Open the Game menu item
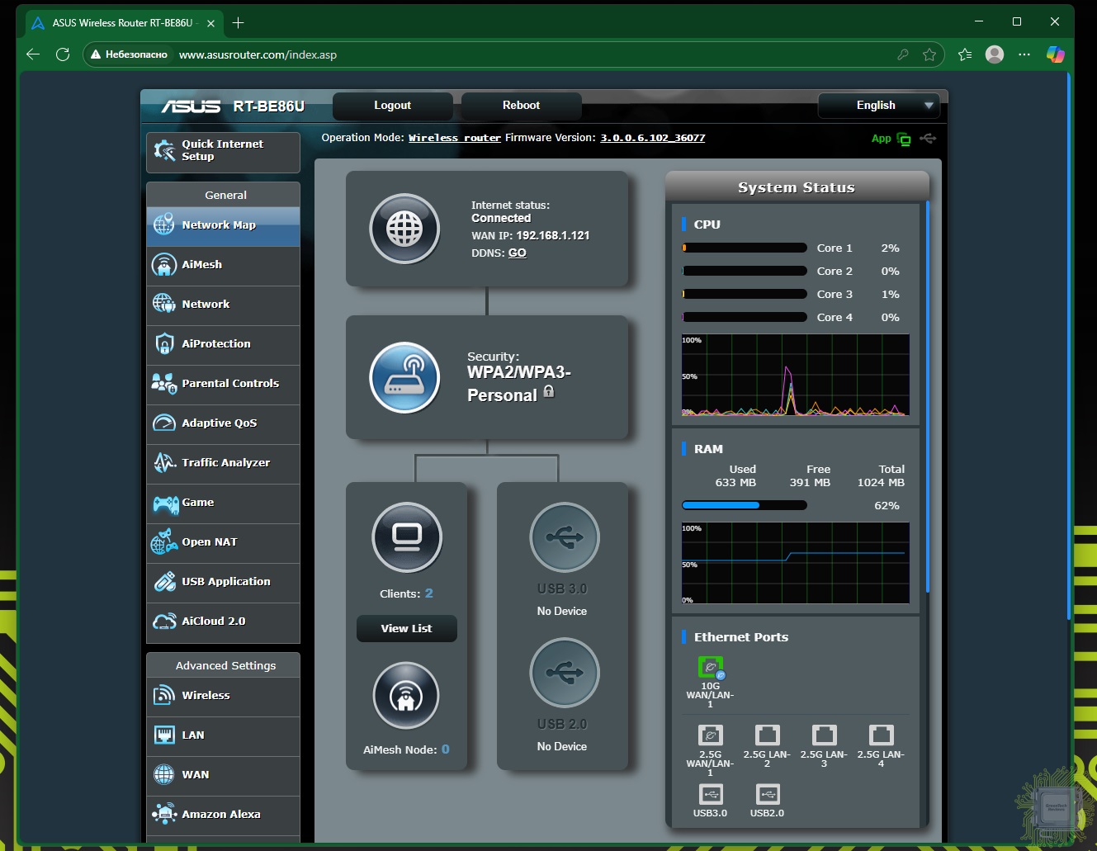The image size is (1097, 851). (223, 503)
